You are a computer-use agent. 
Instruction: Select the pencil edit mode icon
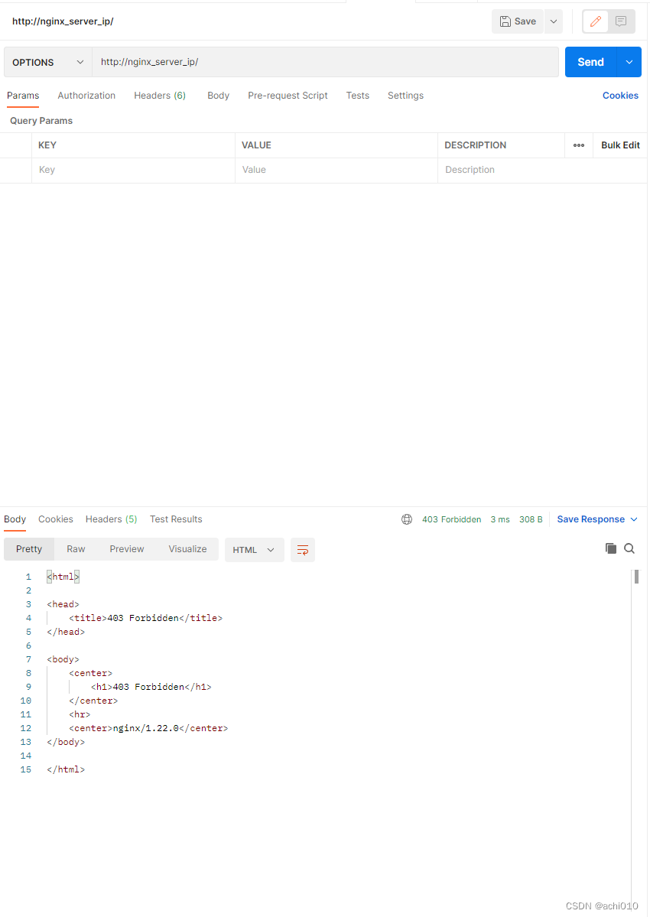click(x=596, y=21)
